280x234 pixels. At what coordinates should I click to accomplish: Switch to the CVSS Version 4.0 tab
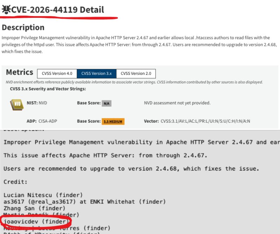tap(57, 73)
